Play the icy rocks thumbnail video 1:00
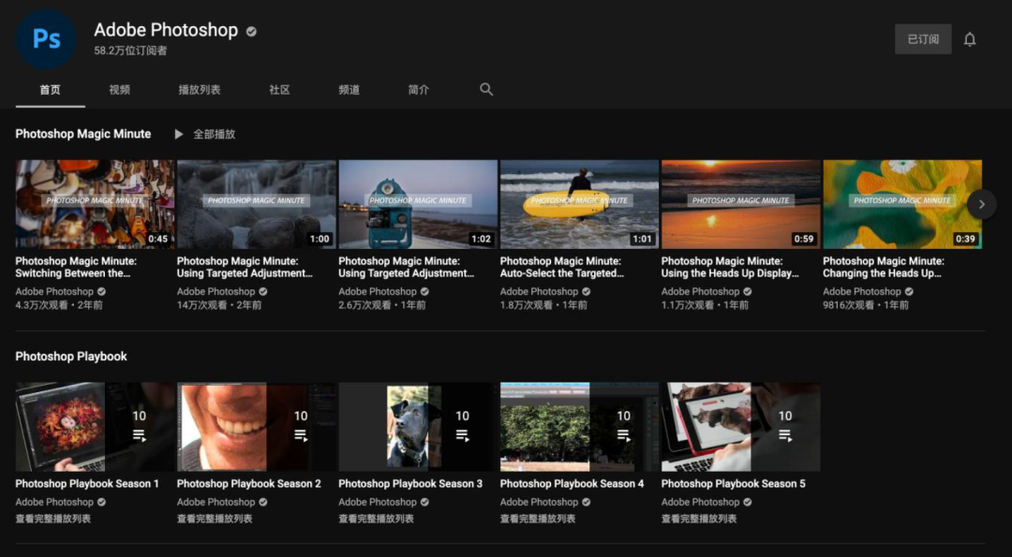 [256, 204]
